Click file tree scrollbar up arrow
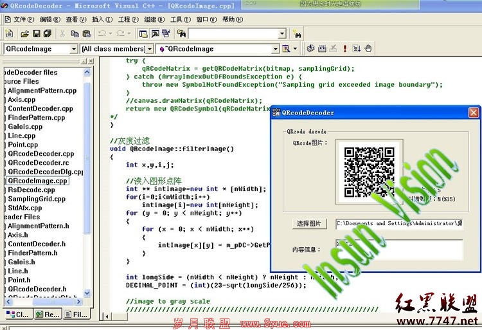482x330 pixels. tap(87, 72)
